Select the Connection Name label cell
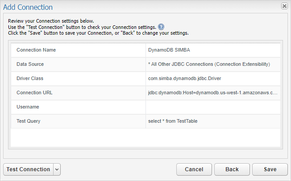 78,50
